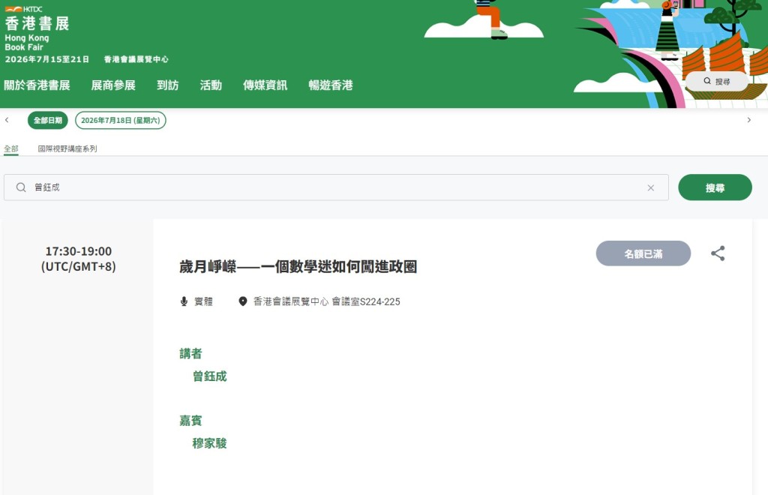768x495 pixels.
Task: Open the header search box with magnifier icon
Action: click(x=716, y=81)
